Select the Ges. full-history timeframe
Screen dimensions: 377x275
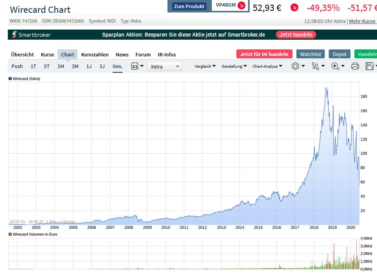pyautogui.click(x=118, y=66)
